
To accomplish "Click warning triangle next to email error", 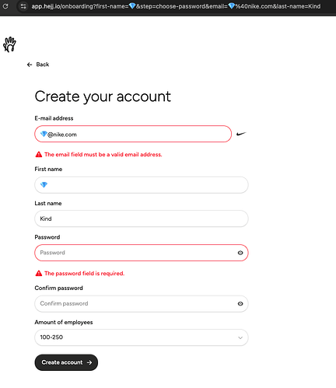I will pyautogui.click(x=39, y=155).
